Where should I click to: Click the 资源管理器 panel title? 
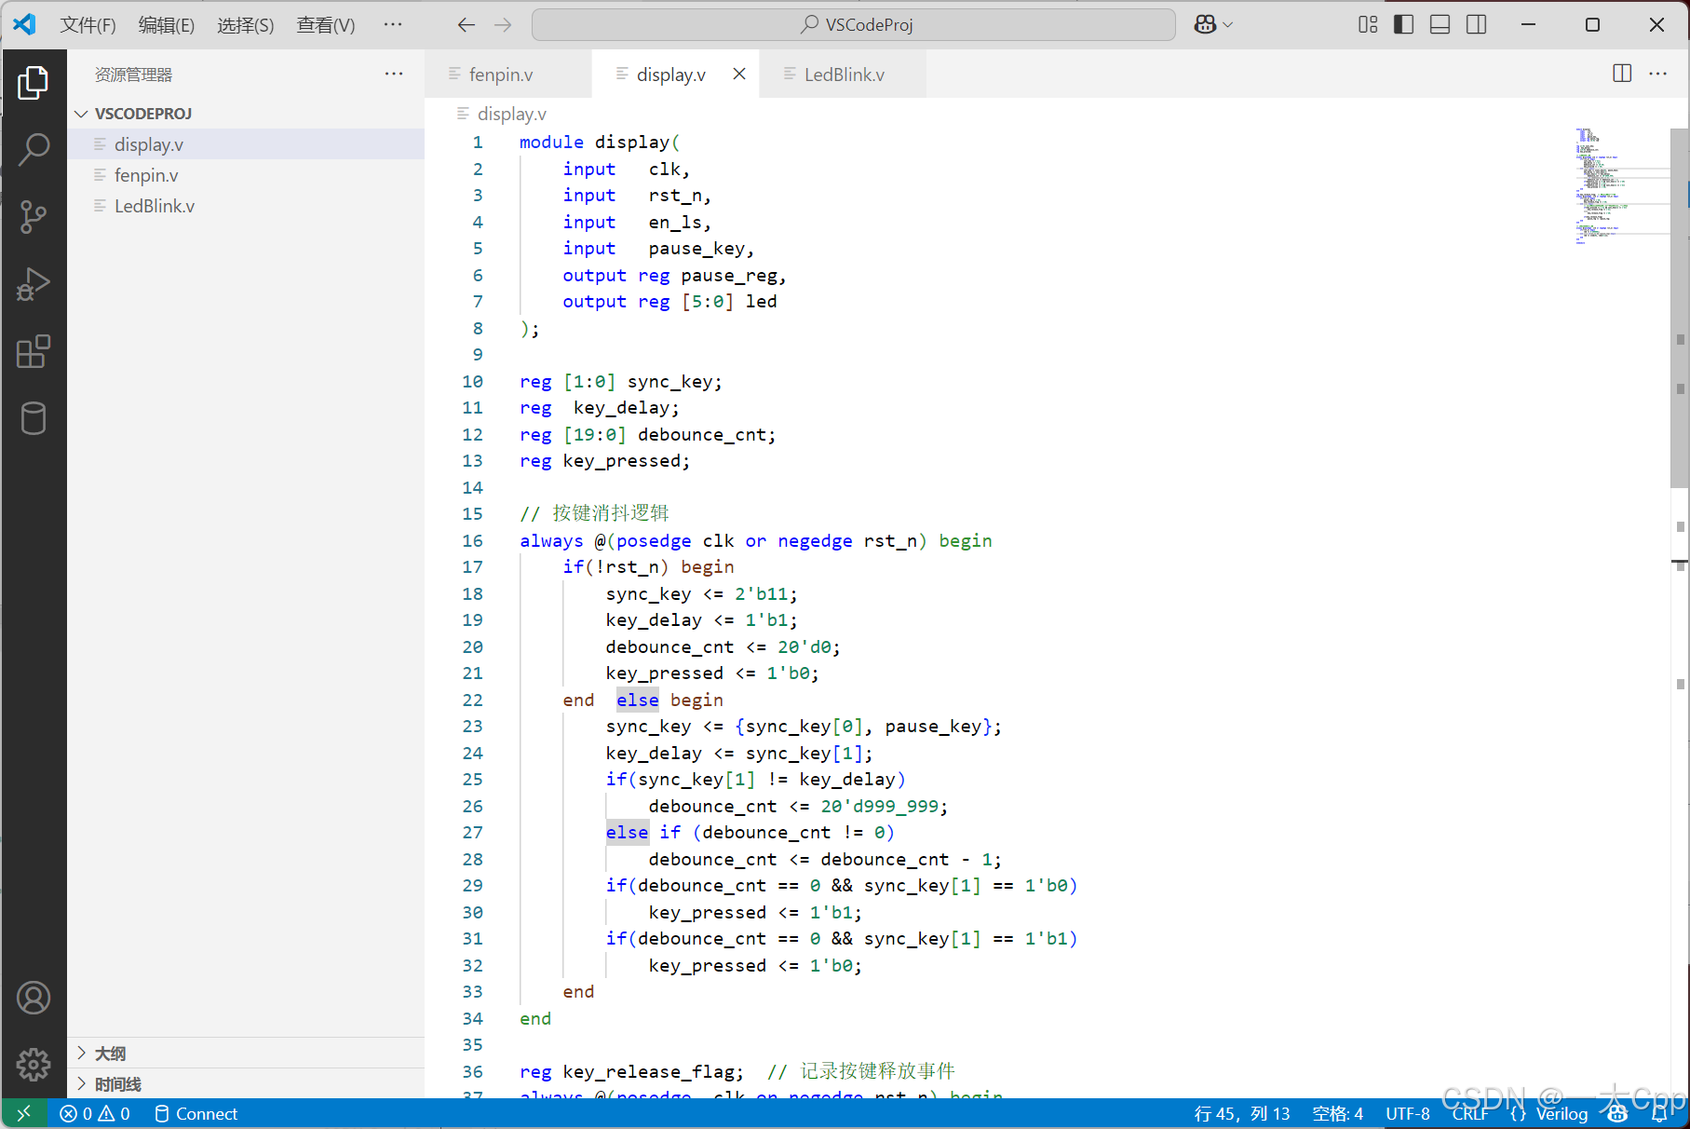(133, 75)
